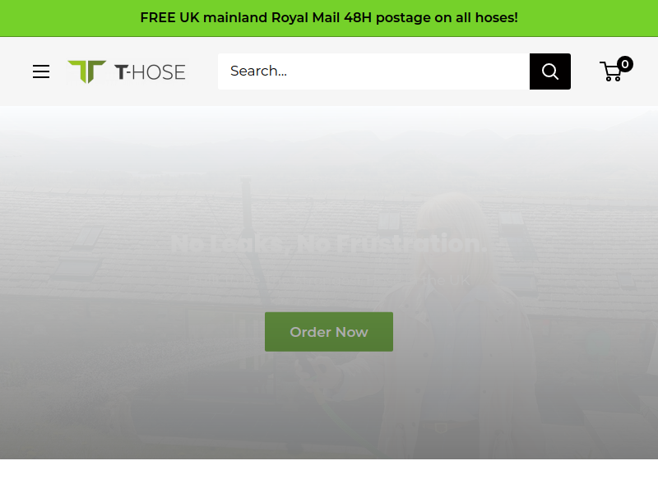Image resolution: width=658 pixels, height=493 pixels.
Task: Click the T-HOSE wordmark text
Action: click(x=150, y=72)
